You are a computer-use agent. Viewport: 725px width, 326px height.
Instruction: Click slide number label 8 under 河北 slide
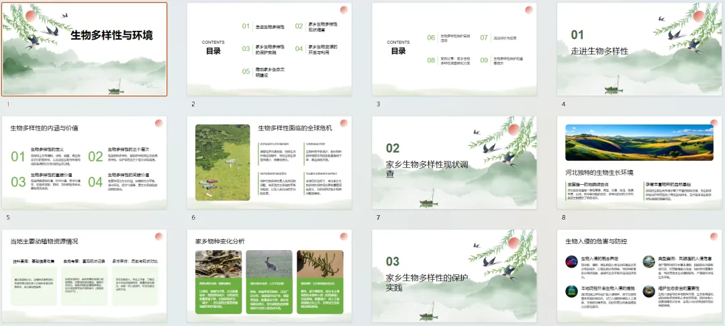pyautogui.click(x=563, y=218)
